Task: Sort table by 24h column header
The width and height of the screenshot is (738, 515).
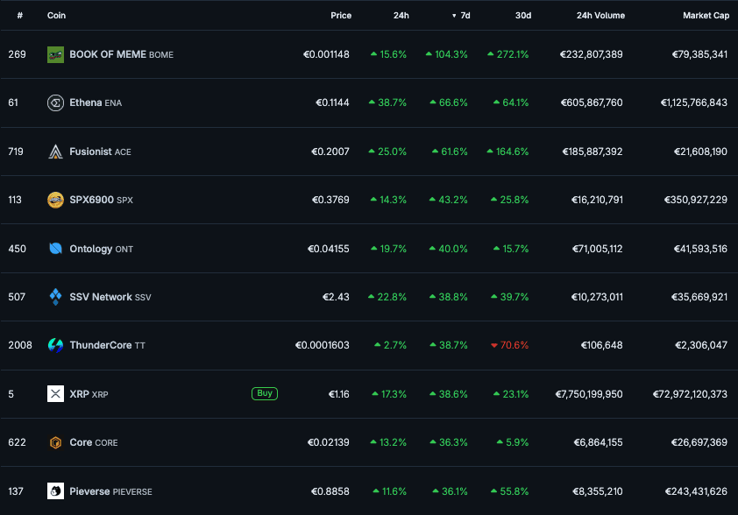Action: pyautogui.click(x=401, y=16)
